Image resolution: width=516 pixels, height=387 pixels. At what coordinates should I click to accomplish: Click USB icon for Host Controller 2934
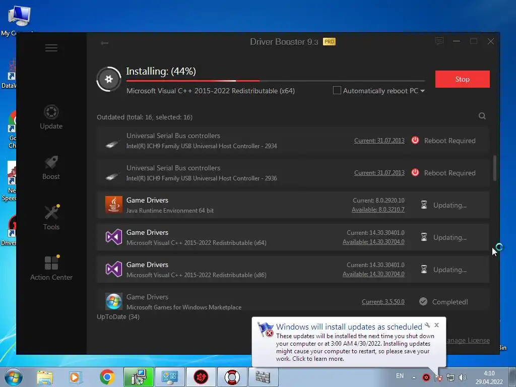click(112, 144)
